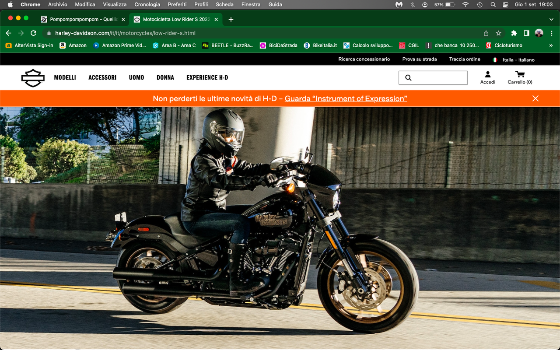Click the battery 57% indicator
The width and height of the screenshot is (560, 350).
(444, 4)
